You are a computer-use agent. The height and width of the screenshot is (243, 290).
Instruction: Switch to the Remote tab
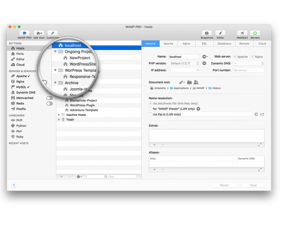coord(244,44)
